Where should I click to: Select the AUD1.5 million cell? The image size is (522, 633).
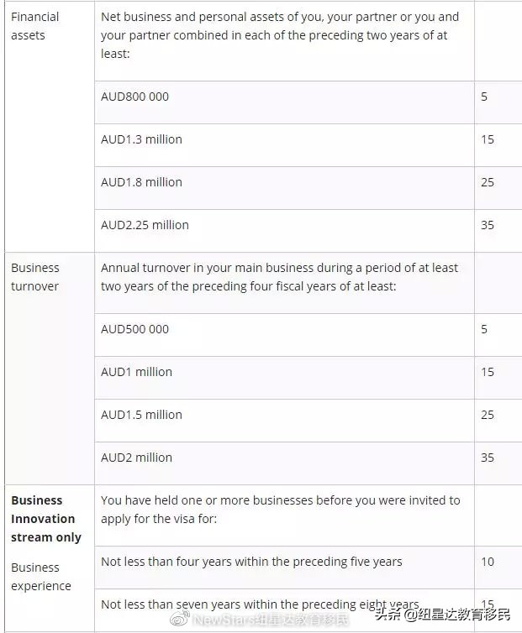[x=141, y=415]
